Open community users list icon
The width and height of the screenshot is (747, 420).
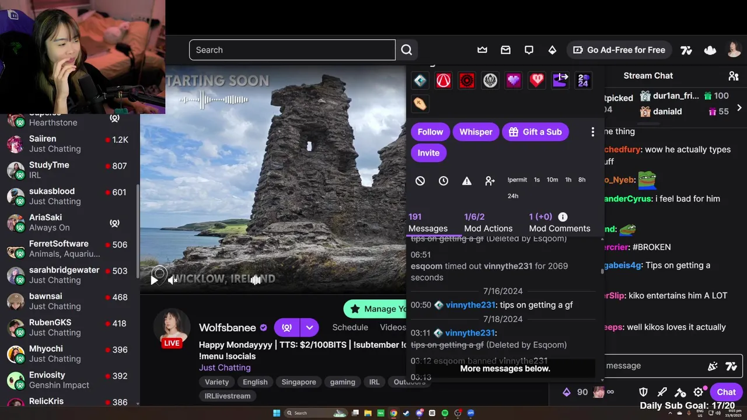coord(734,76)
